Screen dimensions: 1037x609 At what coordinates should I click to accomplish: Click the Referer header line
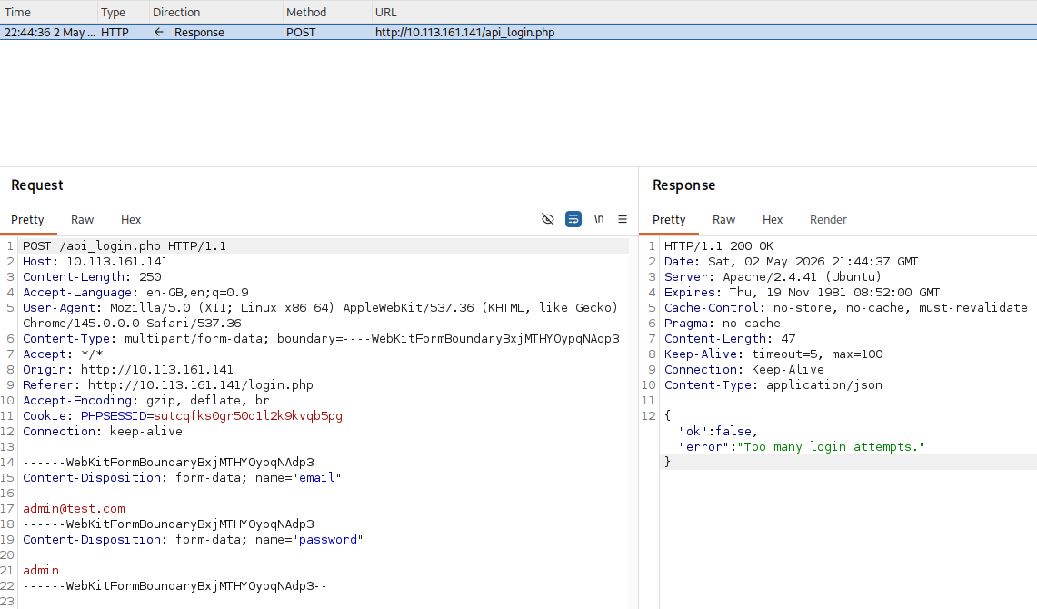[168, 384]
